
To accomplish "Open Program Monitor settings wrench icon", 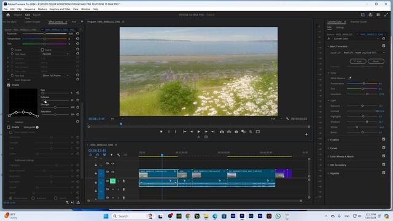I will pyautogui.click(x=287, y=118).
